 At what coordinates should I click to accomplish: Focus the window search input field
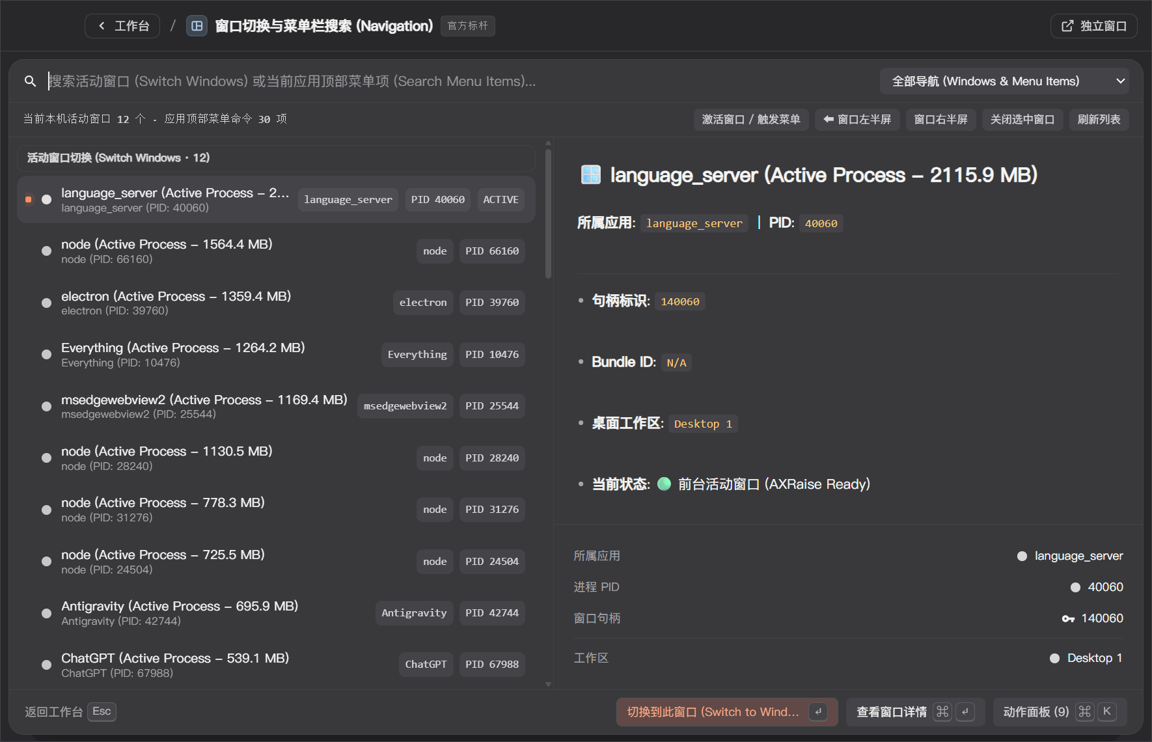(x=449, y=81)
